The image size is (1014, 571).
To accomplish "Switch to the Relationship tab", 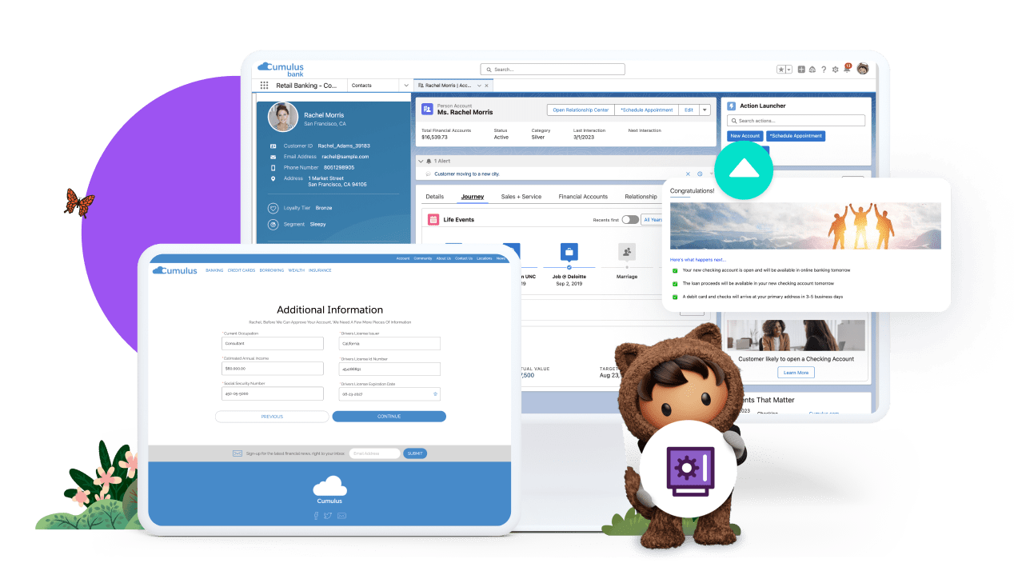I will pos(641,197).
